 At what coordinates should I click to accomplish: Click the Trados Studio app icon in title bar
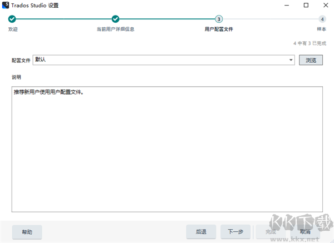tap(6, 6)
